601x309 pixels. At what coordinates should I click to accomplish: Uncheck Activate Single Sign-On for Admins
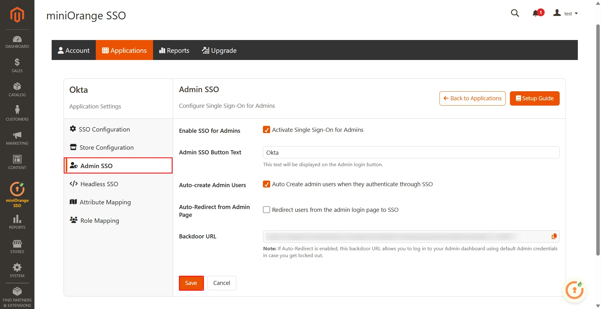point(266,130)
